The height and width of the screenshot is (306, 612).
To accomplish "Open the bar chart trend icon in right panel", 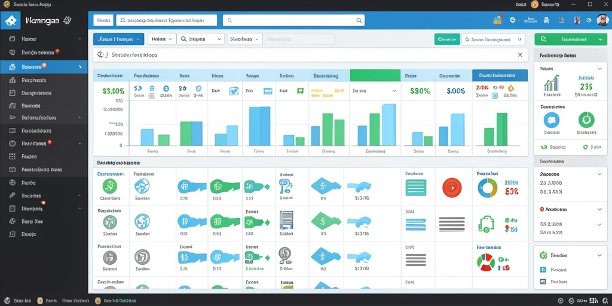I will click(552, 83).
